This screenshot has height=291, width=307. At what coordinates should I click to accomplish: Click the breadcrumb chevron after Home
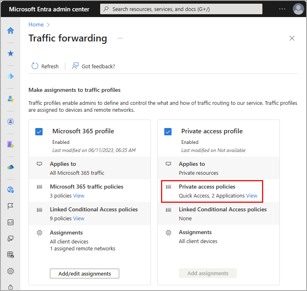coord(48,25)
